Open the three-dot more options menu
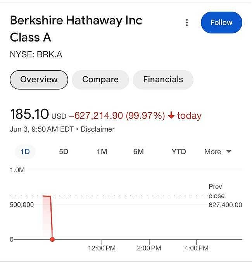The height and width of the screenshot is (264, 252). click(x=187, y=23)
